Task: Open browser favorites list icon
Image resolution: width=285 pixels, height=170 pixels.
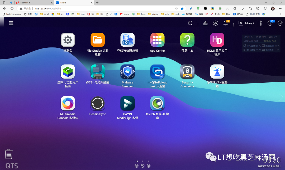Action: [x=243, y=8]
